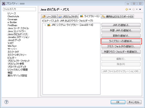Click the JRE system library icon
Image resolution: width=145 pixels, height=108 pixels.
[49, 25]
